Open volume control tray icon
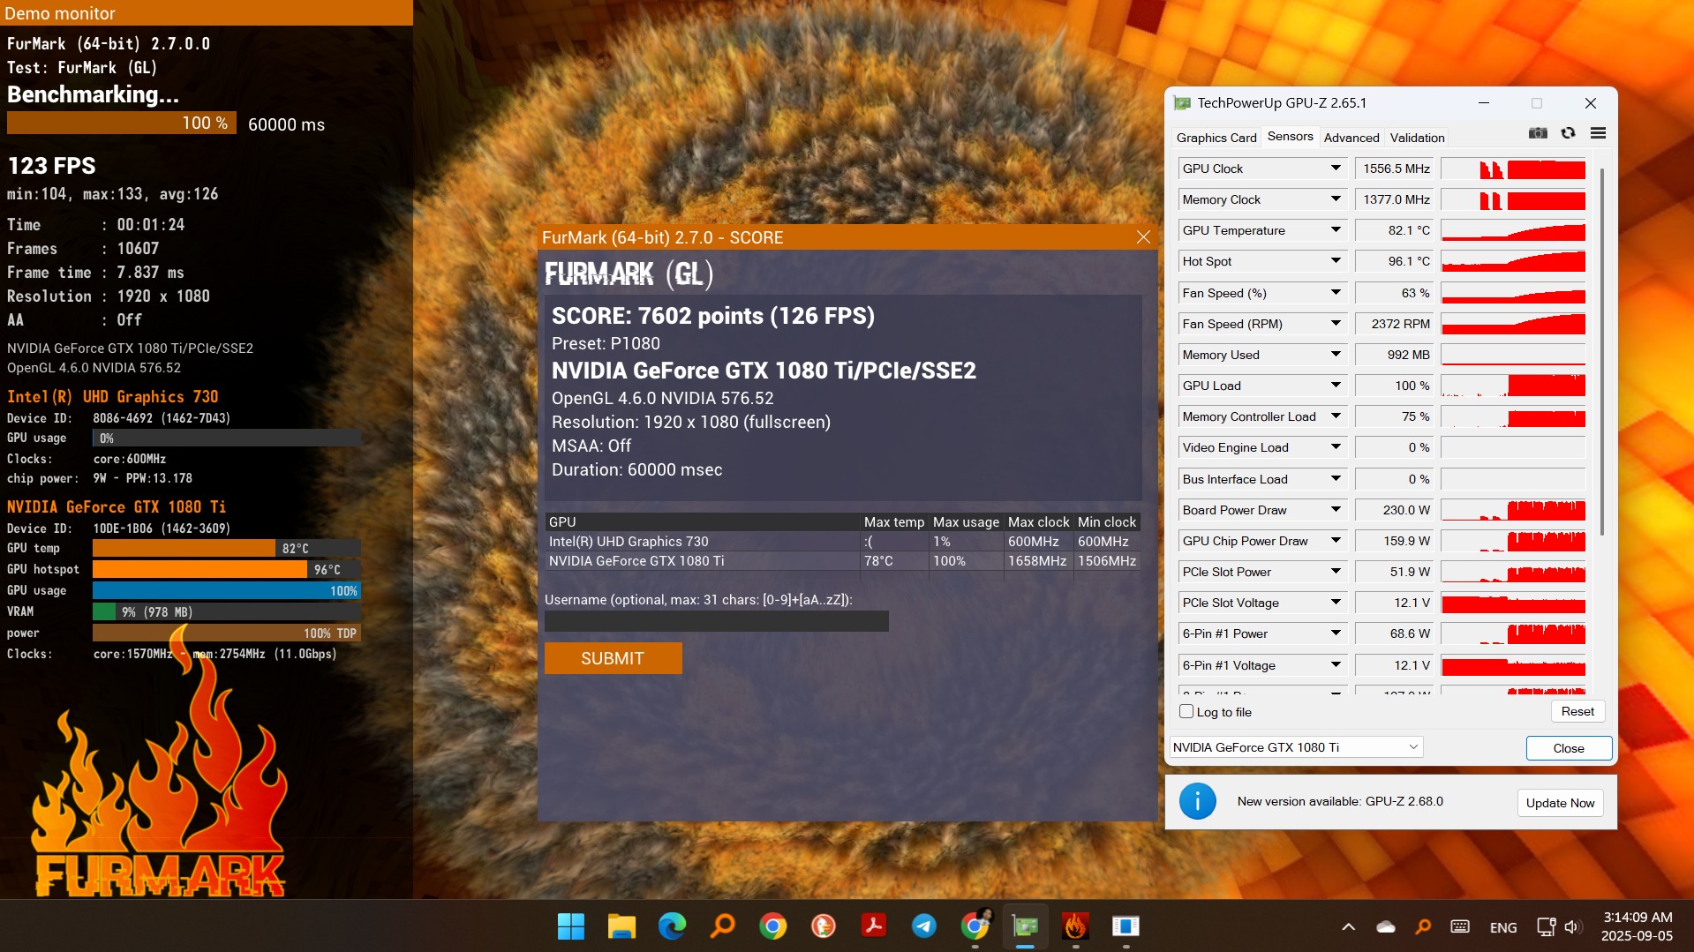This screenshot has width=1694, height=952. pyautogui.click(x=1572, y=927)
